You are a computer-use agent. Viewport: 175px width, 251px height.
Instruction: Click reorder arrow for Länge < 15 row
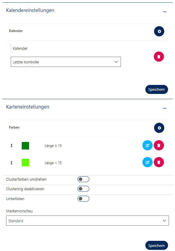coord(12,163)
